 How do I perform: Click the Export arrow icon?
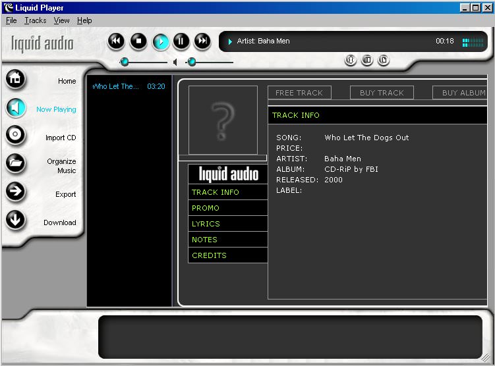pos(15,192)
